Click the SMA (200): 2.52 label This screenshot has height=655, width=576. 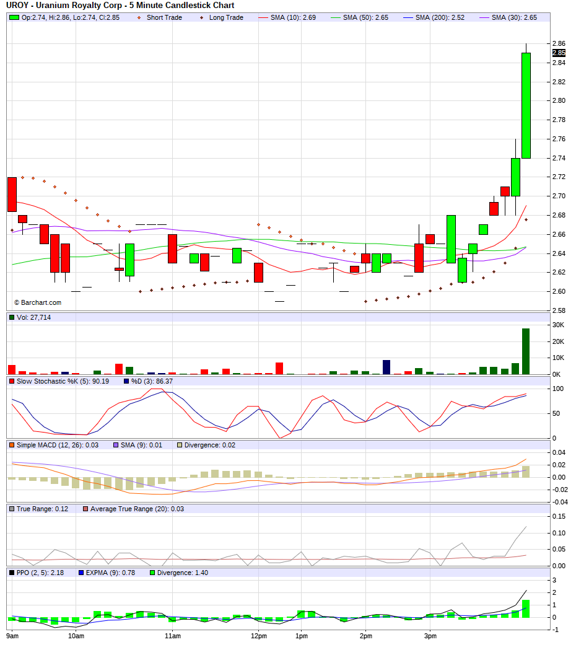[x=440, y=17]
